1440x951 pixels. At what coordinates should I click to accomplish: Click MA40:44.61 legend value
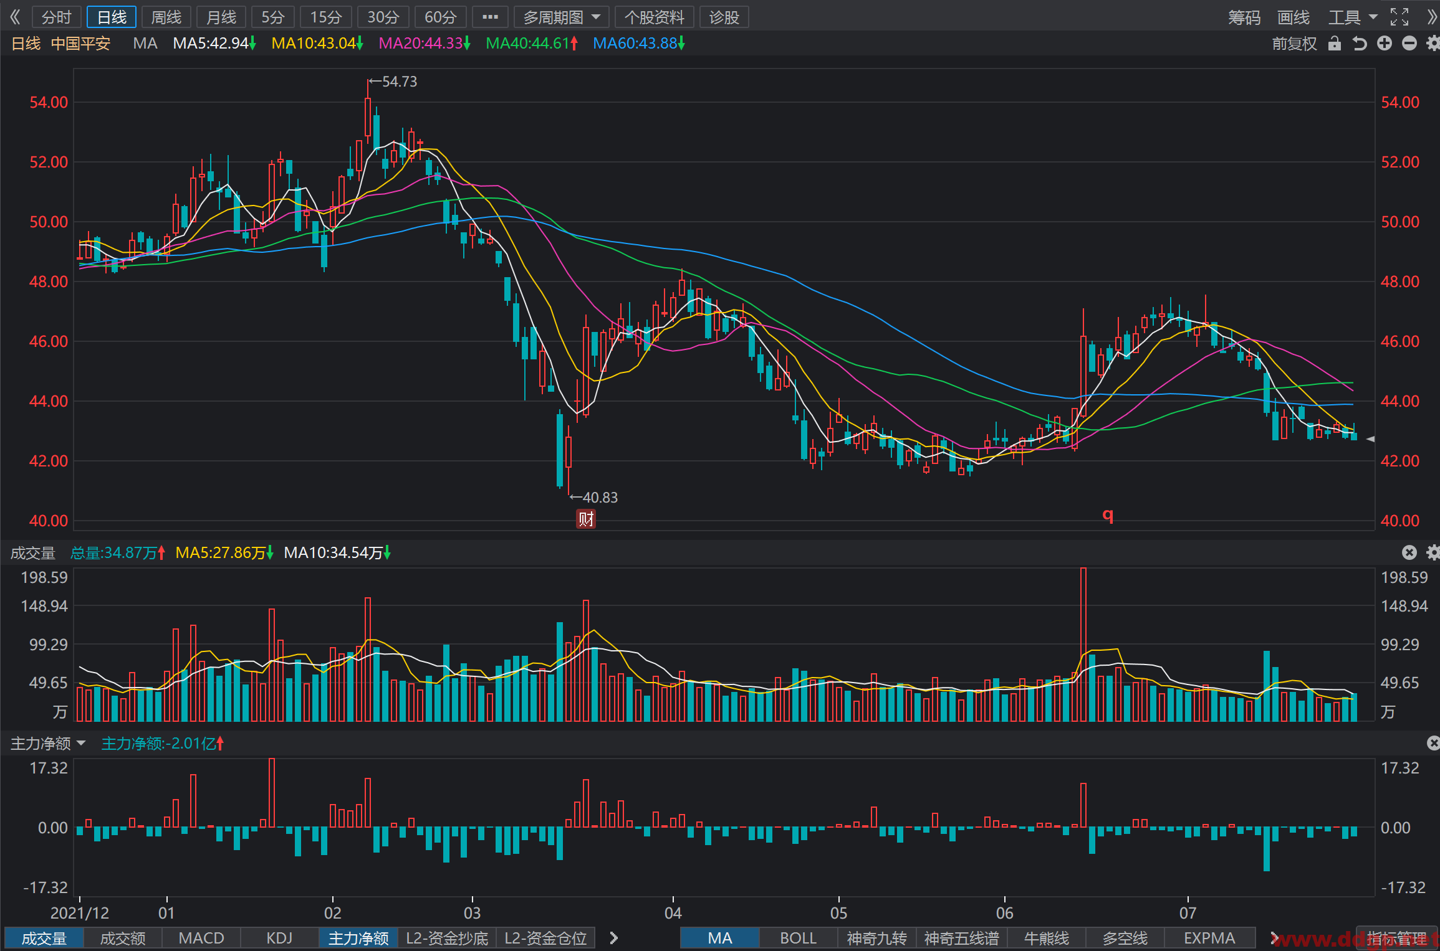[x=532, y=44]
